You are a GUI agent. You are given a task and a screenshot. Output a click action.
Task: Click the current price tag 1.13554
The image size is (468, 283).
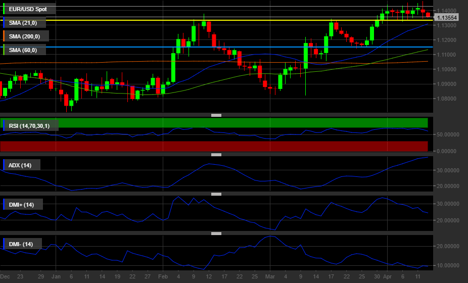pos(447,18)
